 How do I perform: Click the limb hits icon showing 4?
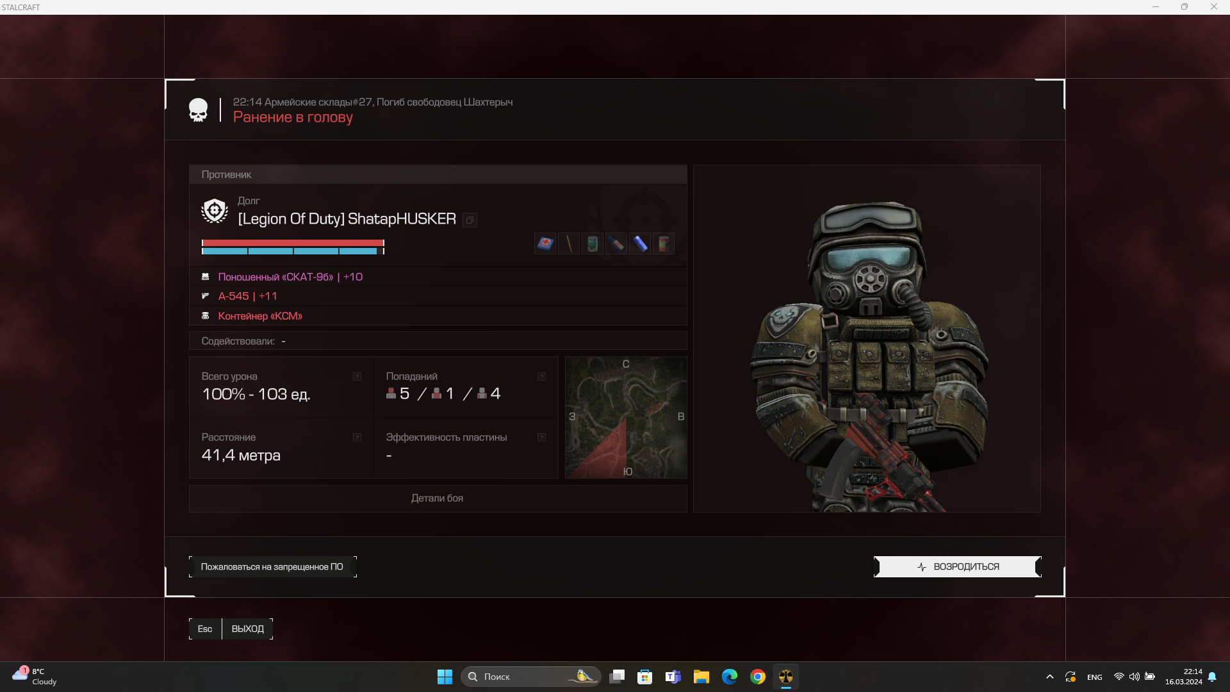(x=482, y=393)
